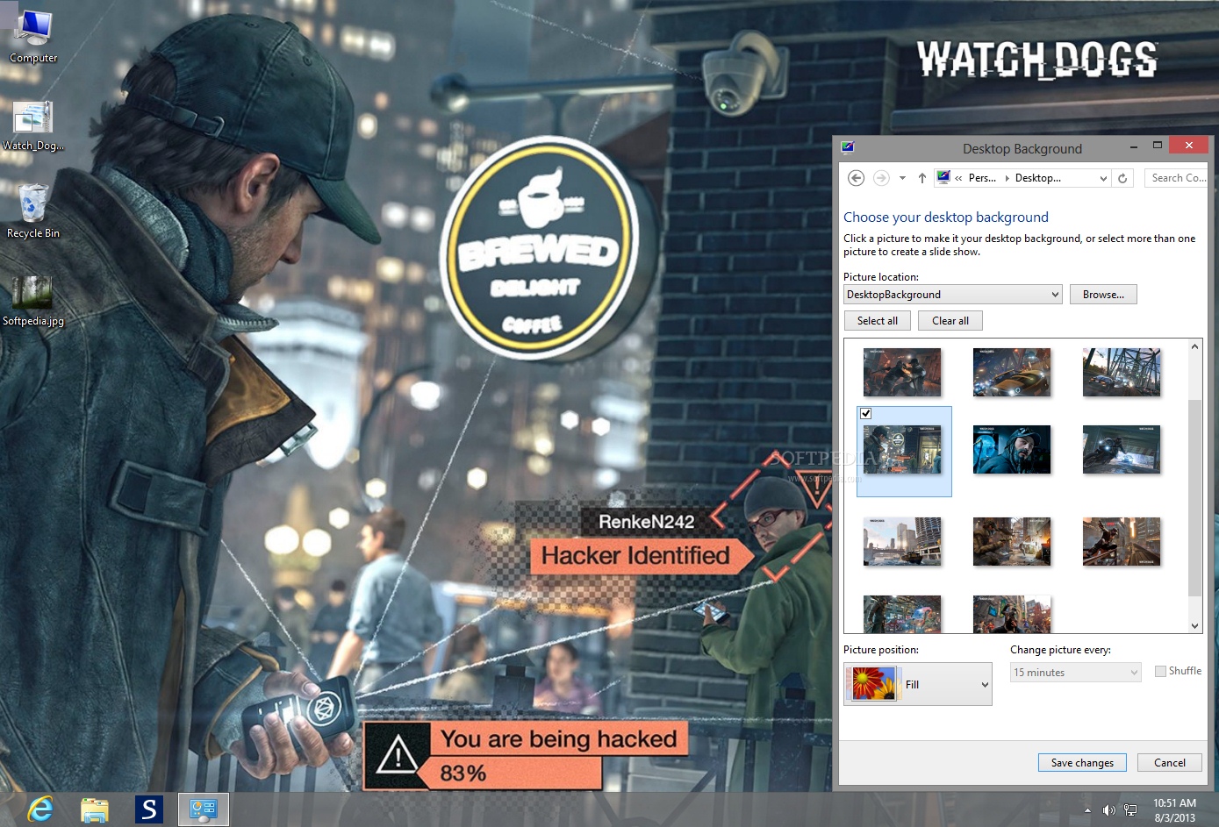Open recent locations dropdown arrow
Viewport: 1219px width, 827px height.
pos(902,178)
